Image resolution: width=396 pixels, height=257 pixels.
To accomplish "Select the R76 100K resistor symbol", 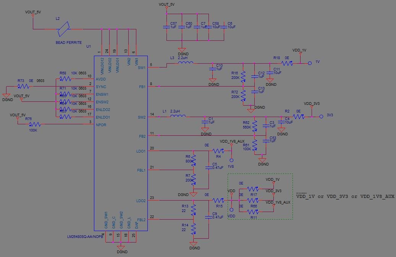I will (x=35, y=124).
